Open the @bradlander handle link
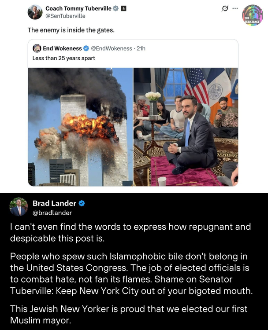The height and width of the screenshot is (330, 268). [52, 213]
